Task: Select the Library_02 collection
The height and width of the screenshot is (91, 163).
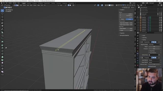Action: click(144, 14)
